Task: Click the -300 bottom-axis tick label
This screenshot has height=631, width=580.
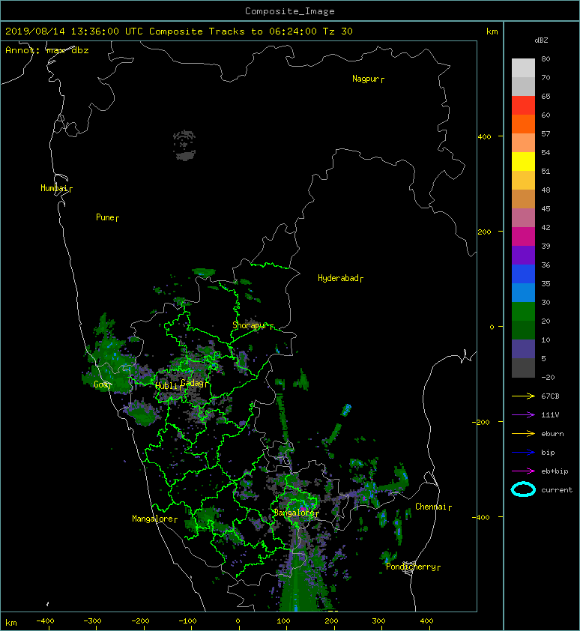Action: 92,621
